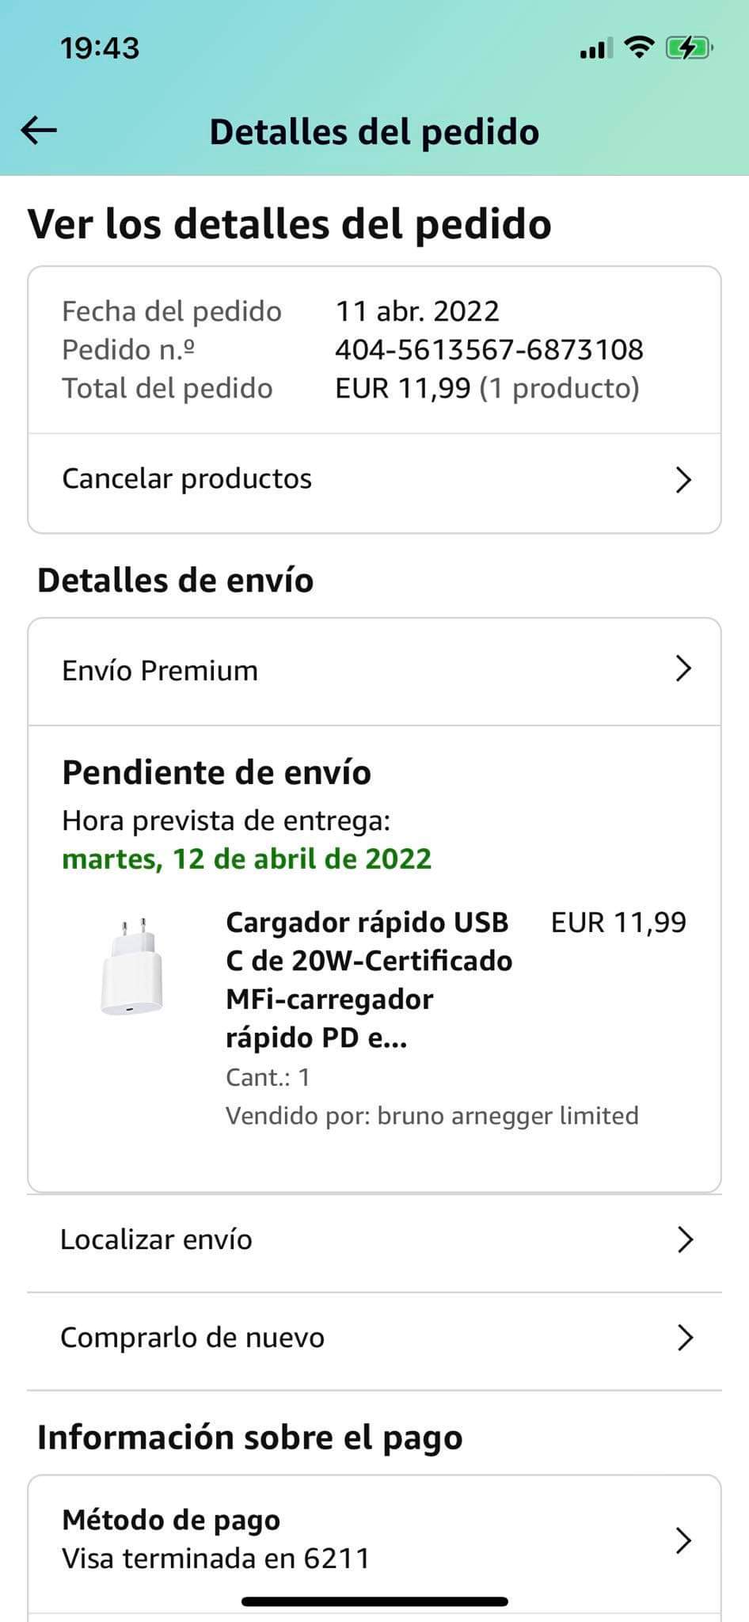Open Método de pago chevron

coord(683,1540)
